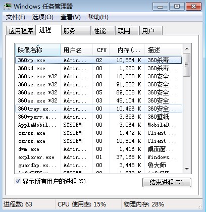Image resolution: width=206 pixels, height=212 pixels.
Task: Switch to the 应用程序 tab
Action: (x=21, y=31)
